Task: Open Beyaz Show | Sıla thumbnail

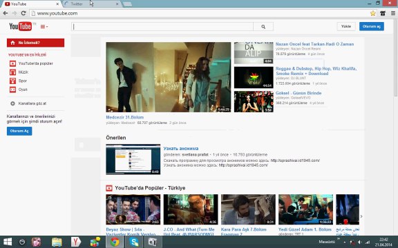Action: (x=133, y=209)
